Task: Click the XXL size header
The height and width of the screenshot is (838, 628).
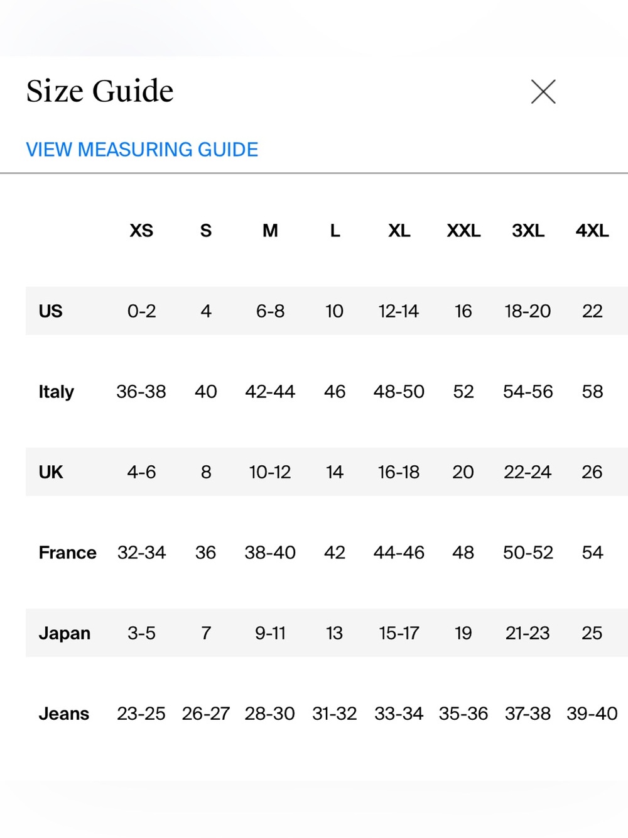Action: click(x=463, y=231)
